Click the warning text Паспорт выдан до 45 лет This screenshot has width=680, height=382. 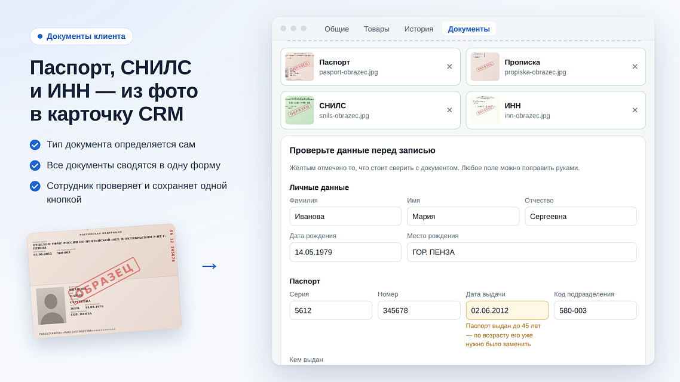tap(503, 326)
